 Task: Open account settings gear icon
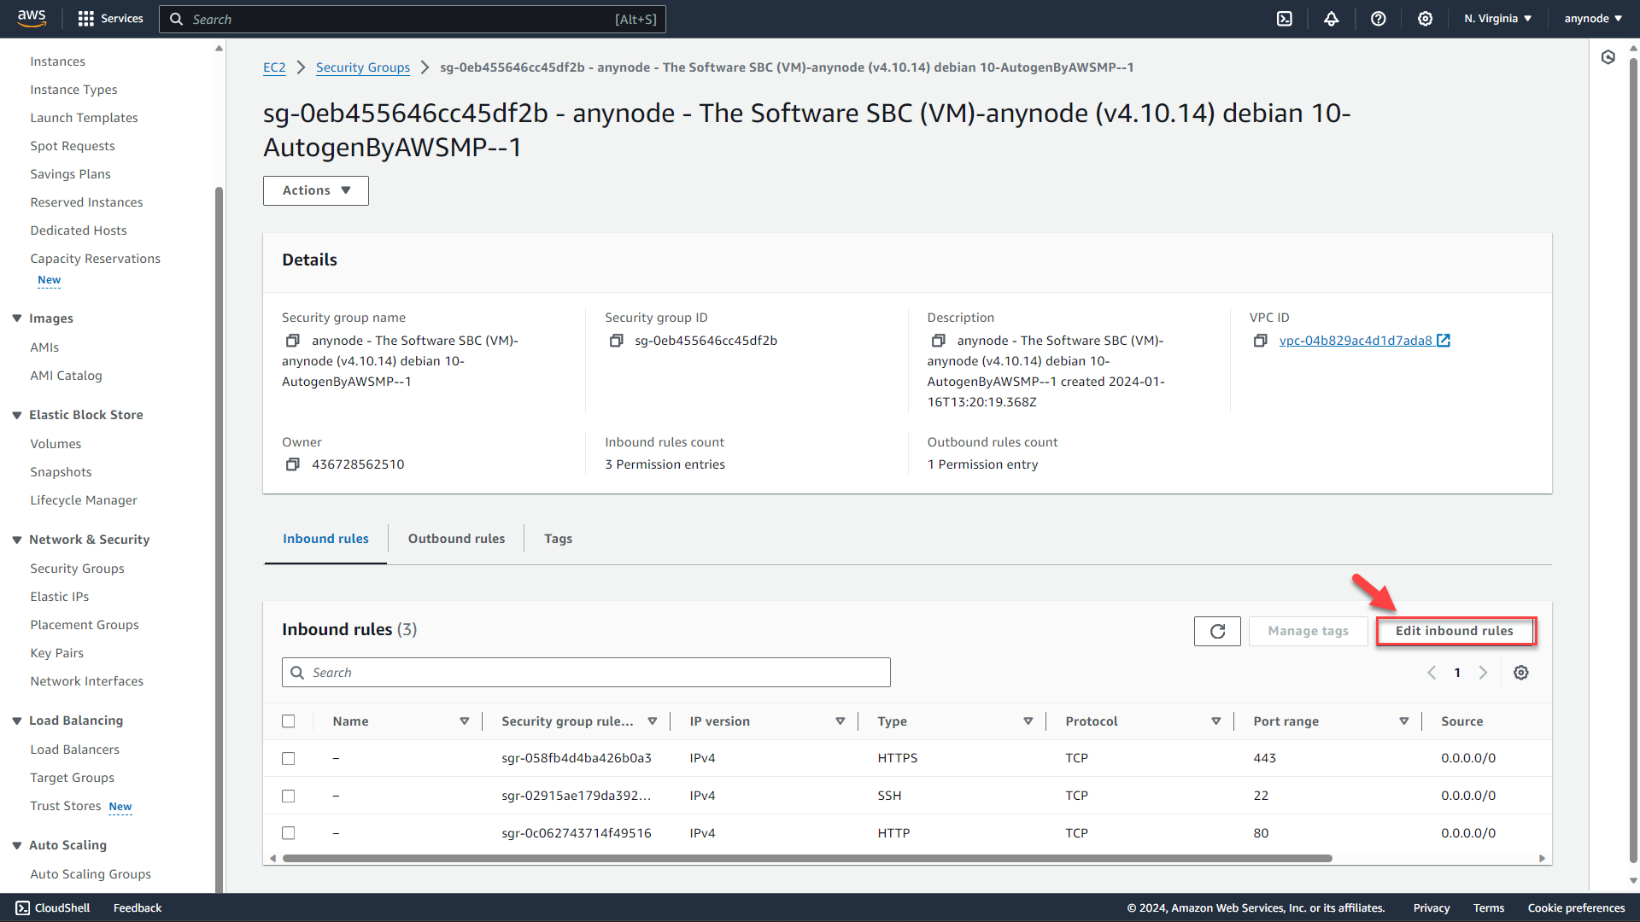(x=1425, y=18)
